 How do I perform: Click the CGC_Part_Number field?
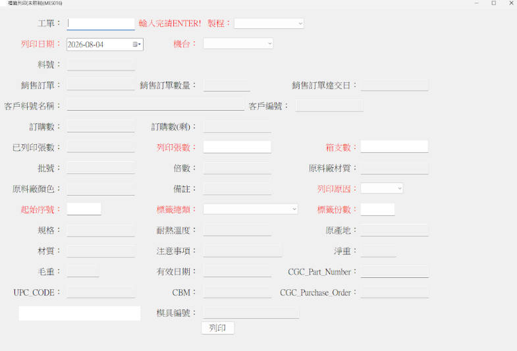(395, 271)
